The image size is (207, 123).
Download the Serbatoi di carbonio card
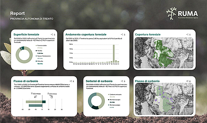tap(125, 81)
